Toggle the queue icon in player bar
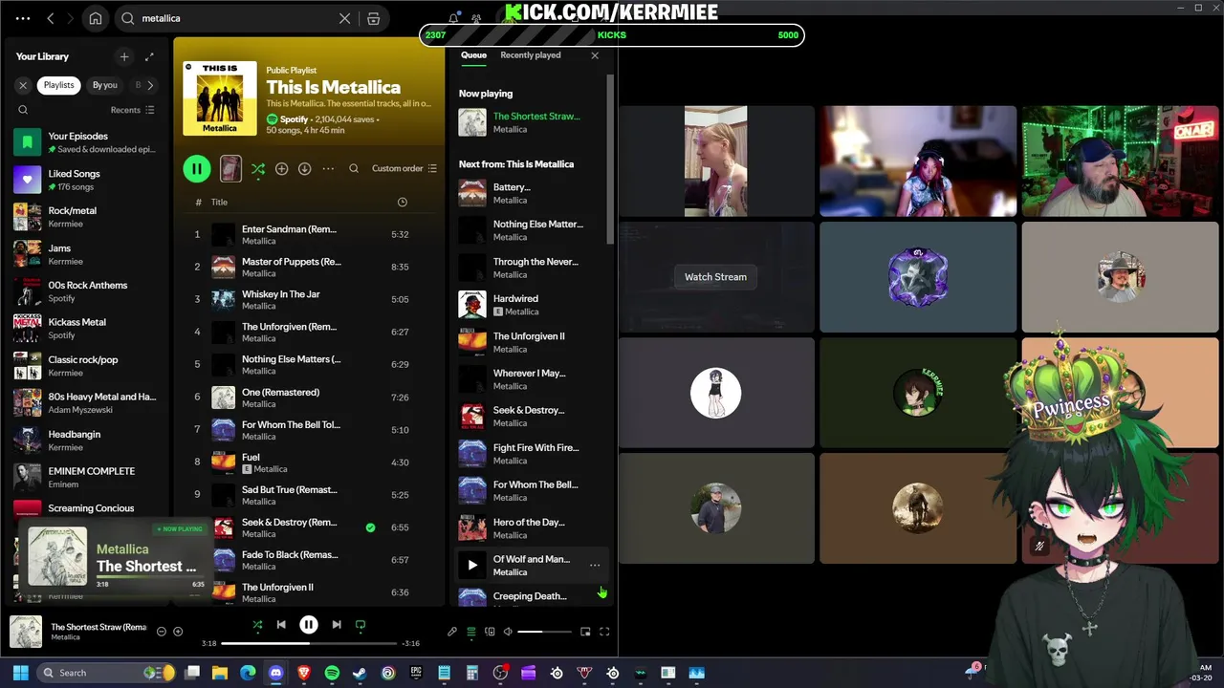Screen dimensions: 1224x688 click(x=470, y=632)
